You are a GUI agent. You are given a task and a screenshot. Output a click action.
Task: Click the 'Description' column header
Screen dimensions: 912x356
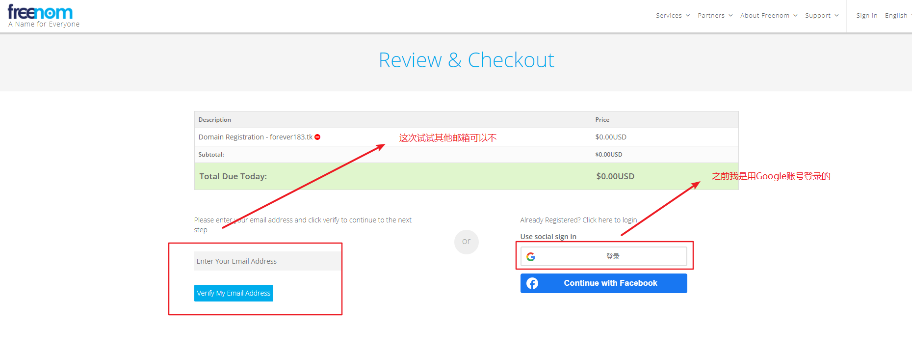click(214, 120)
